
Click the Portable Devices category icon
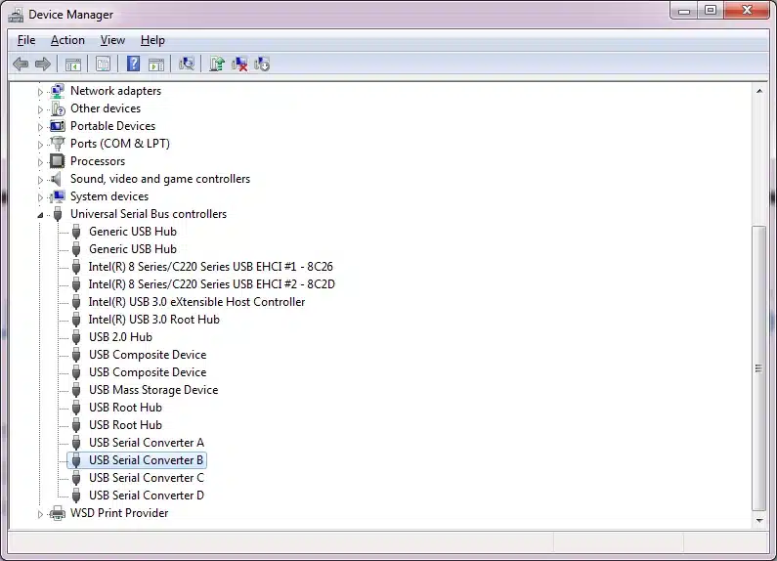point(58,126)
